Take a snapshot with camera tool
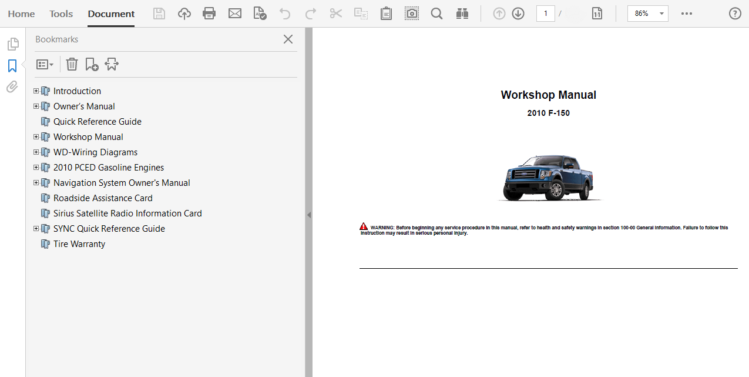 412,14
